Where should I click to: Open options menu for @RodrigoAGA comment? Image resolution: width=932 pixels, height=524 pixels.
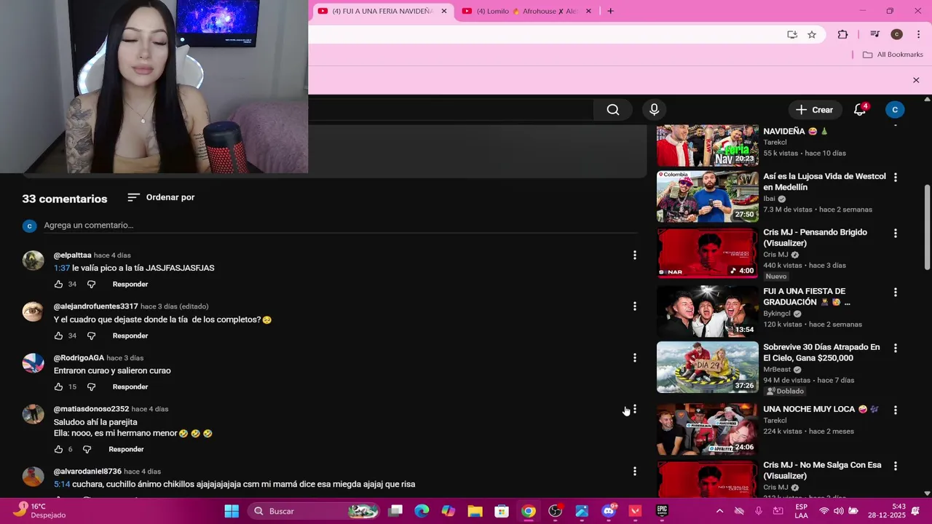click(634, 358)
